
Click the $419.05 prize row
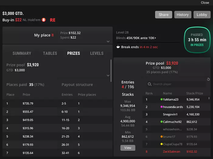pyautogui.click(x=28, y=120)
